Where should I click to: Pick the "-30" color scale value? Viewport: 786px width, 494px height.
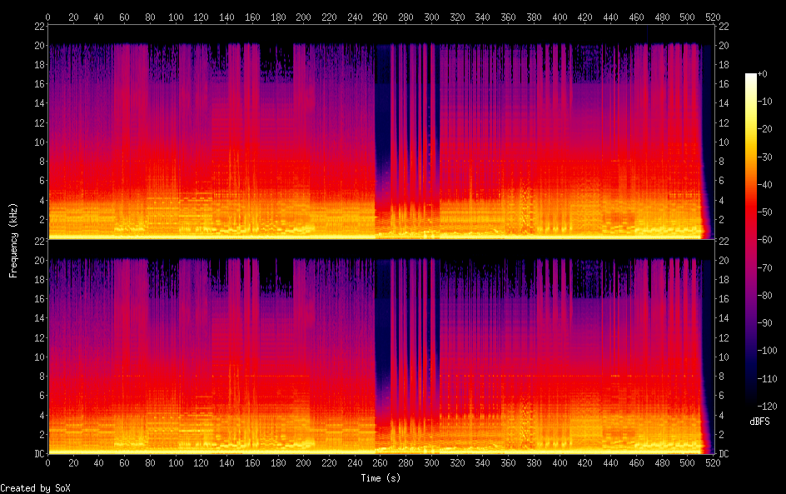point(765,157)
